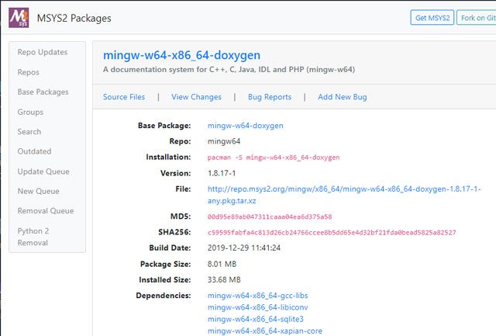The width and height of the screenshot is (496, 336).
Task: Click the version value 1.8.17-1
Action: (222, 173)
